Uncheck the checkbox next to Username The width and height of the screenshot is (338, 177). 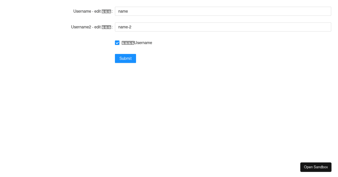point(117,43)
